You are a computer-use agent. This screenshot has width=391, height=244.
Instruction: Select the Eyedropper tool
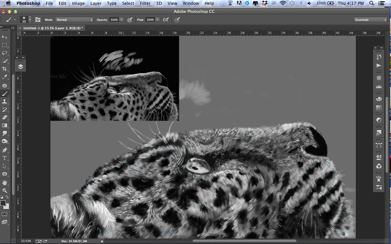(5, 77)
